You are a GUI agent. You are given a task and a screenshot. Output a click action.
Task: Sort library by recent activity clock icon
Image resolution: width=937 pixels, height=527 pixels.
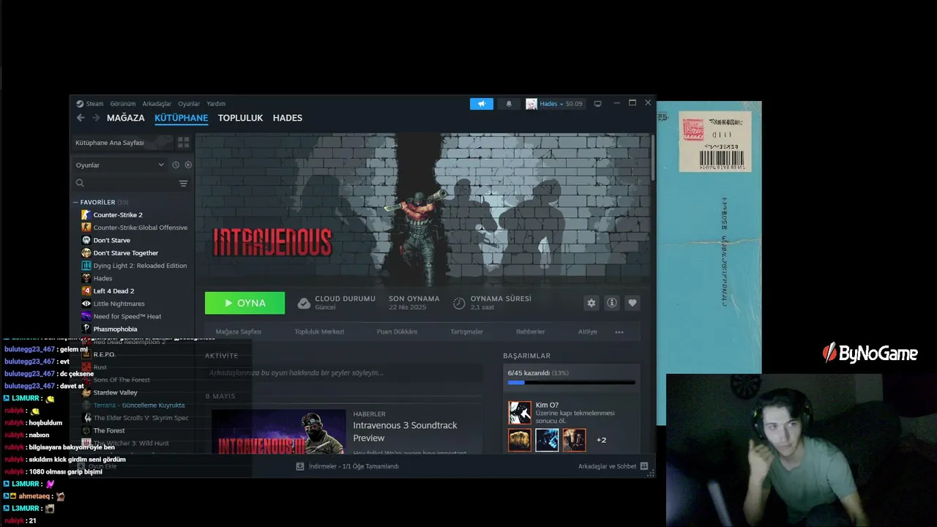pos(176,165)
